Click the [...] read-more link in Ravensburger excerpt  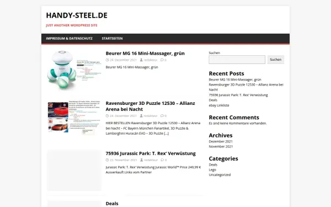167,134
